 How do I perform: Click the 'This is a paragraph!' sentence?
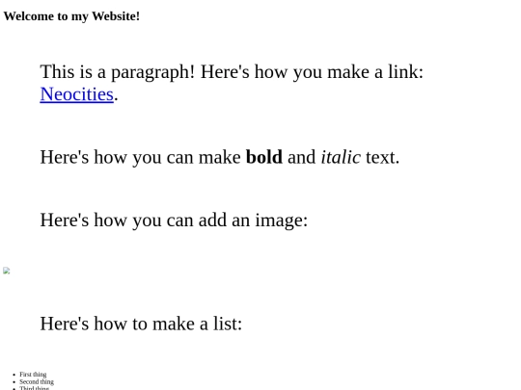coord(118,72)
